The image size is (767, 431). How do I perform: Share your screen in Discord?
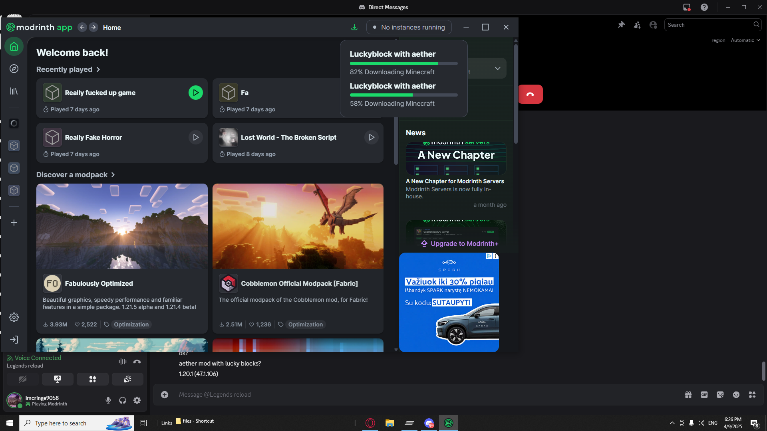click(x=58, y=379)
